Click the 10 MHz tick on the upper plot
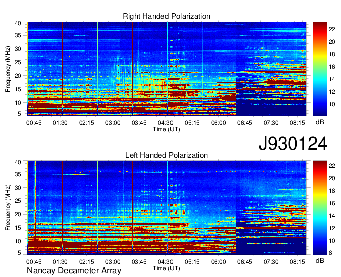This screenshot has height=277, width=341. 18,103
